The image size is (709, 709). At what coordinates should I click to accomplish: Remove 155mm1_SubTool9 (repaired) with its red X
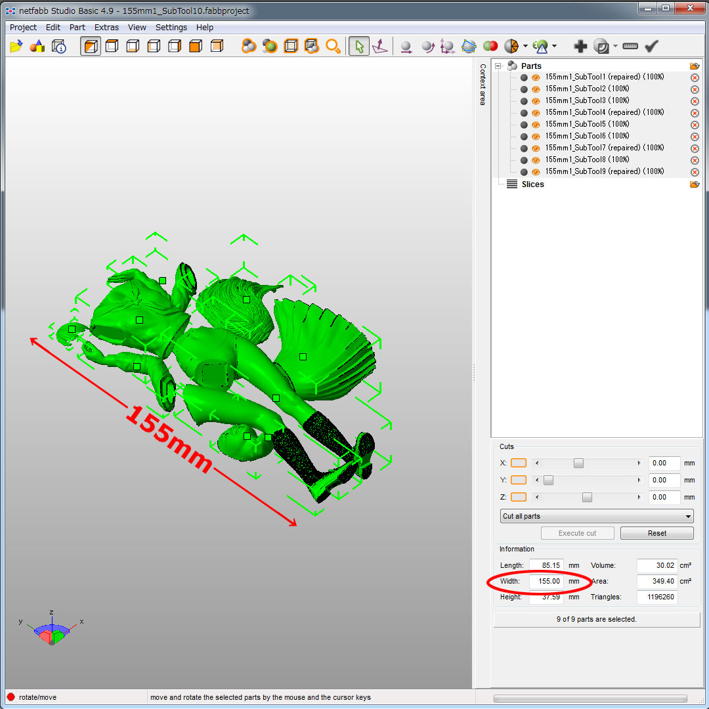click(x=695, y=172)
